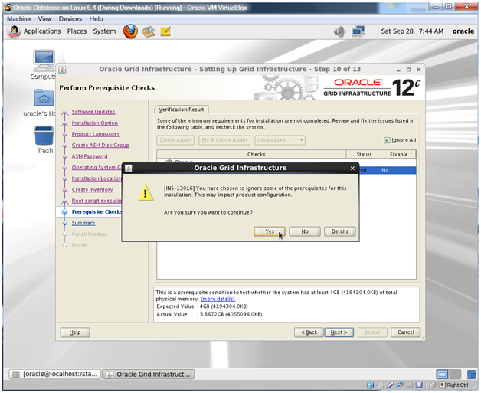Toggle the Ignore All checkbox
481x393 pixels.
point(387,140)
